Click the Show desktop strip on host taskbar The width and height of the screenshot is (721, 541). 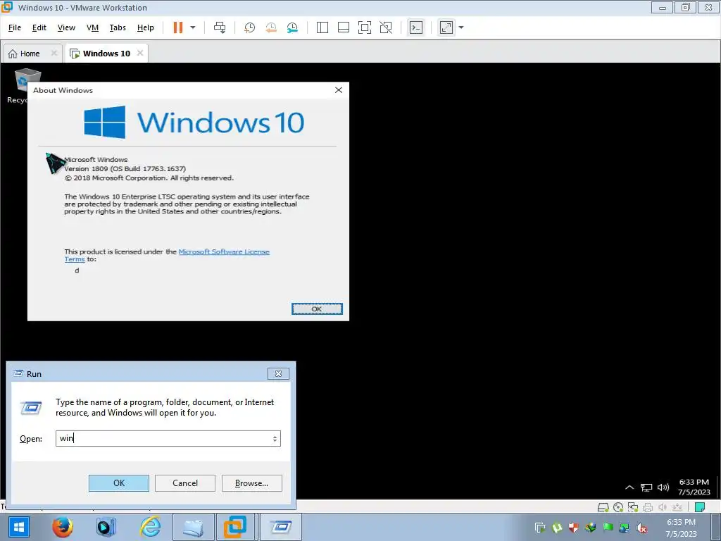(717, 527)
